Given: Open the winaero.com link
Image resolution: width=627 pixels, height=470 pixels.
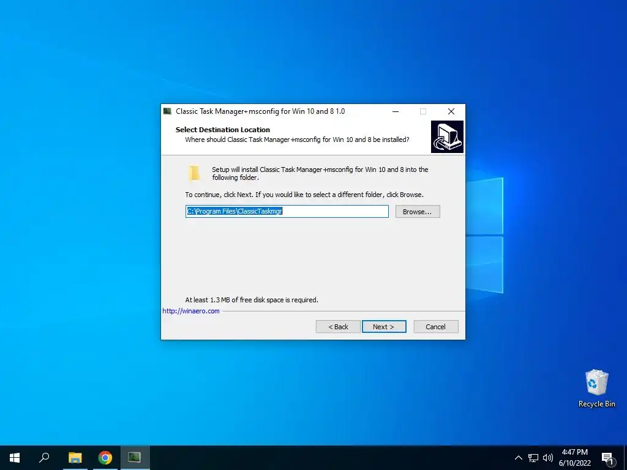Looking at the screenshot, I should pos(191,311).
